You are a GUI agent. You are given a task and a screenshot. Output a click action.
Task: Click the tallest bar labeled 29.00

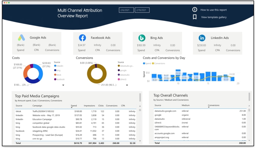178,75
